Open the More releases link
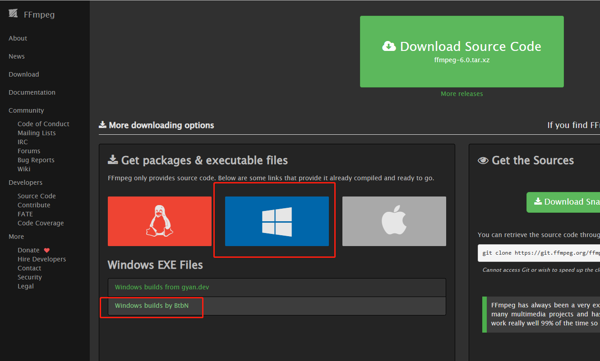 click(x=462, y=94)
